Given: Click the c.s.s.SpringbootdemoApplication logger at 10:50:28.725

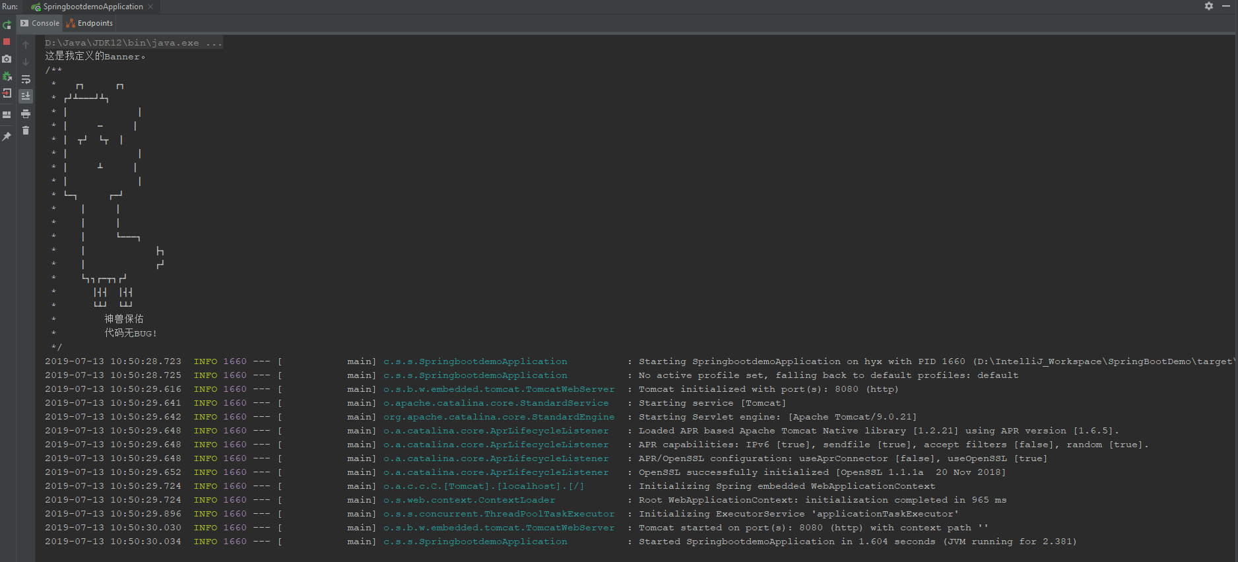Looking at the screenshot, I should click(475, 375).
